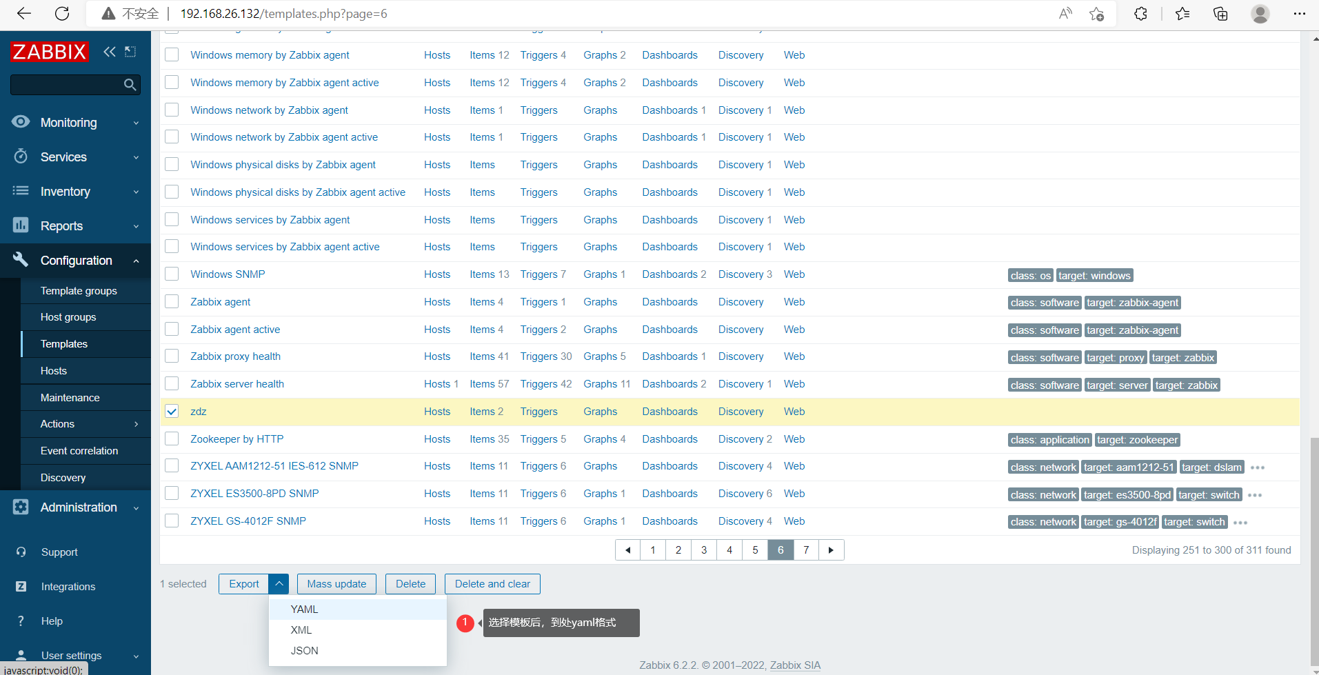Open browser collections icon
1319x675 pixels.
click(x=1220, y=14)
